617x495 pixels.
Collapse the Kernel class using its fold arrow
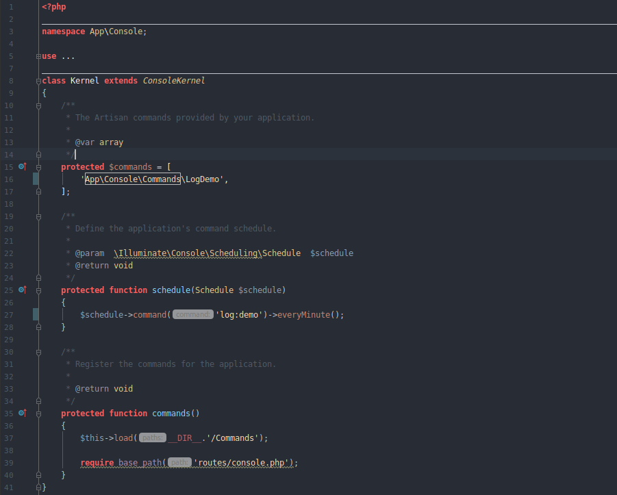38,80
